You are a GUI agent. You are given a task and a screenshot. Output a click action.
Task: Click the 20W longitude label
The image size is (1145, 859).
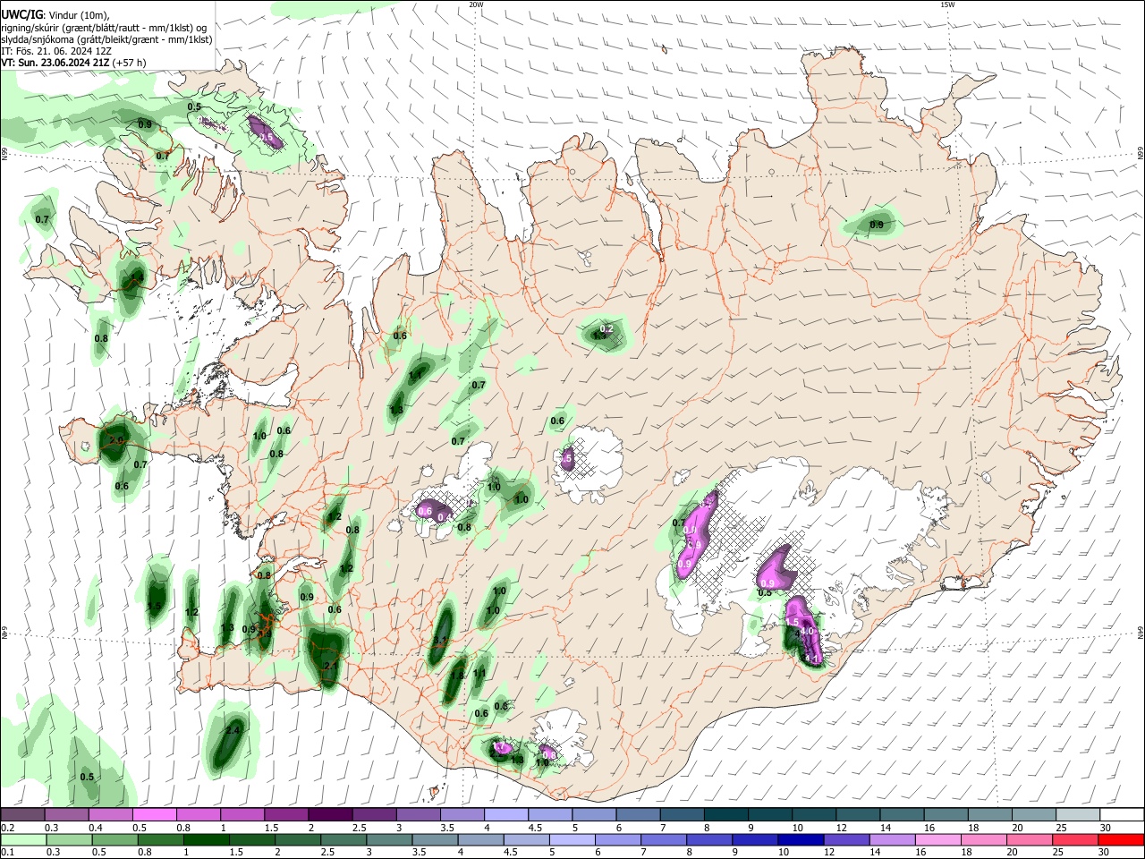pos(476,4)
